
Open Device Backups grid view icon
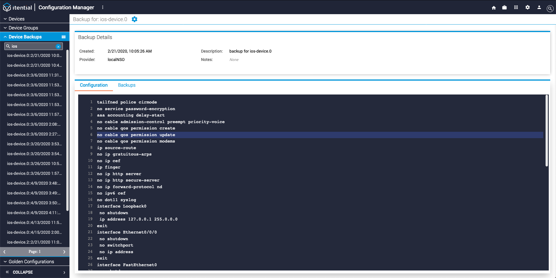[64, 37]
